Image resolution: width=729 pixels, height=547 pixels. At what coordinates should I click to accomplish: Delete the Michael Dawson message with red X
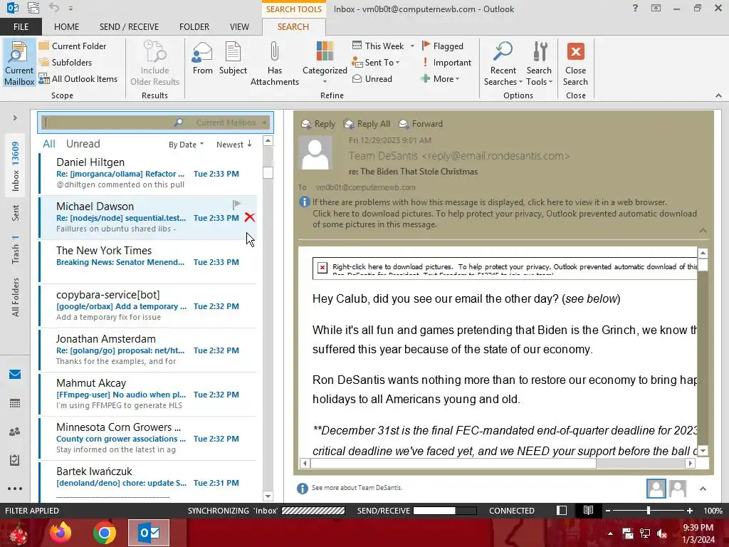pos(250,217)
